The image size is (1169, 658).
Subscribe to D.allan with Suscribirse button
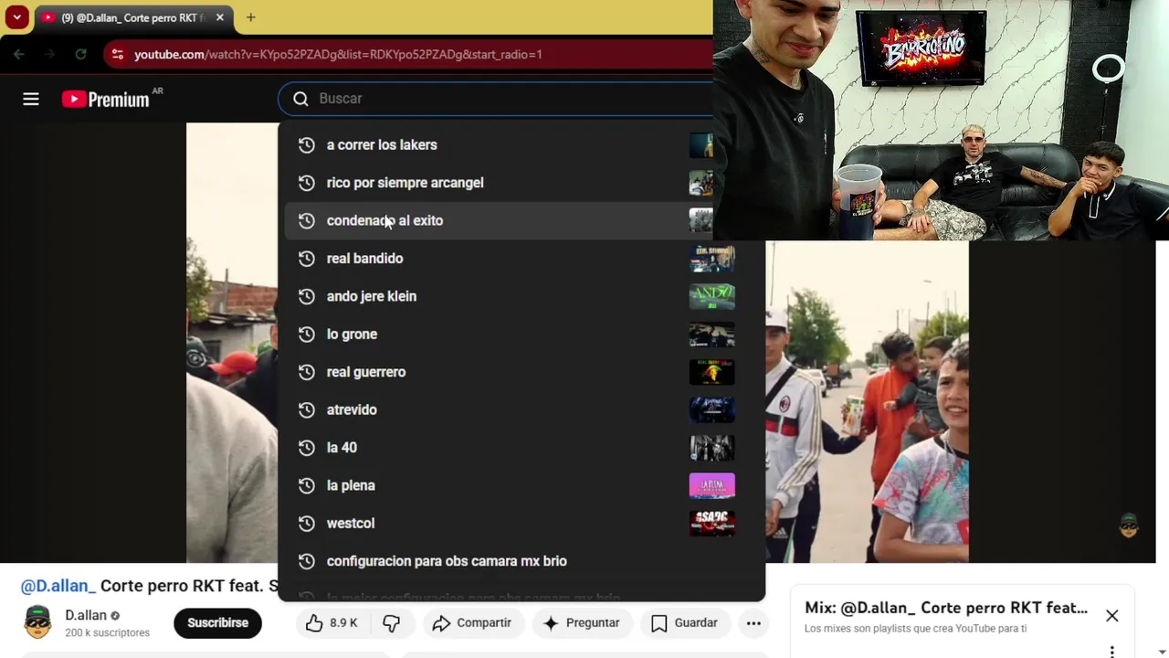click(217, 623)
